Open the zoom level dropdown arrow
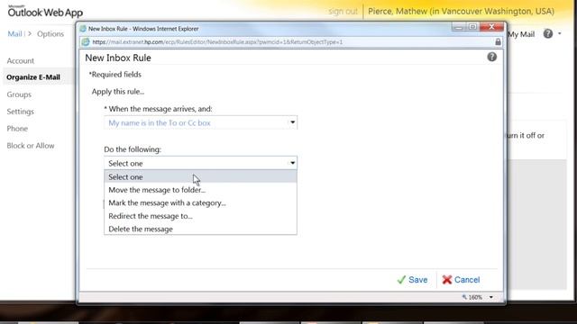Viewport: 577px width, 324px height. click(x=491, y=297)
